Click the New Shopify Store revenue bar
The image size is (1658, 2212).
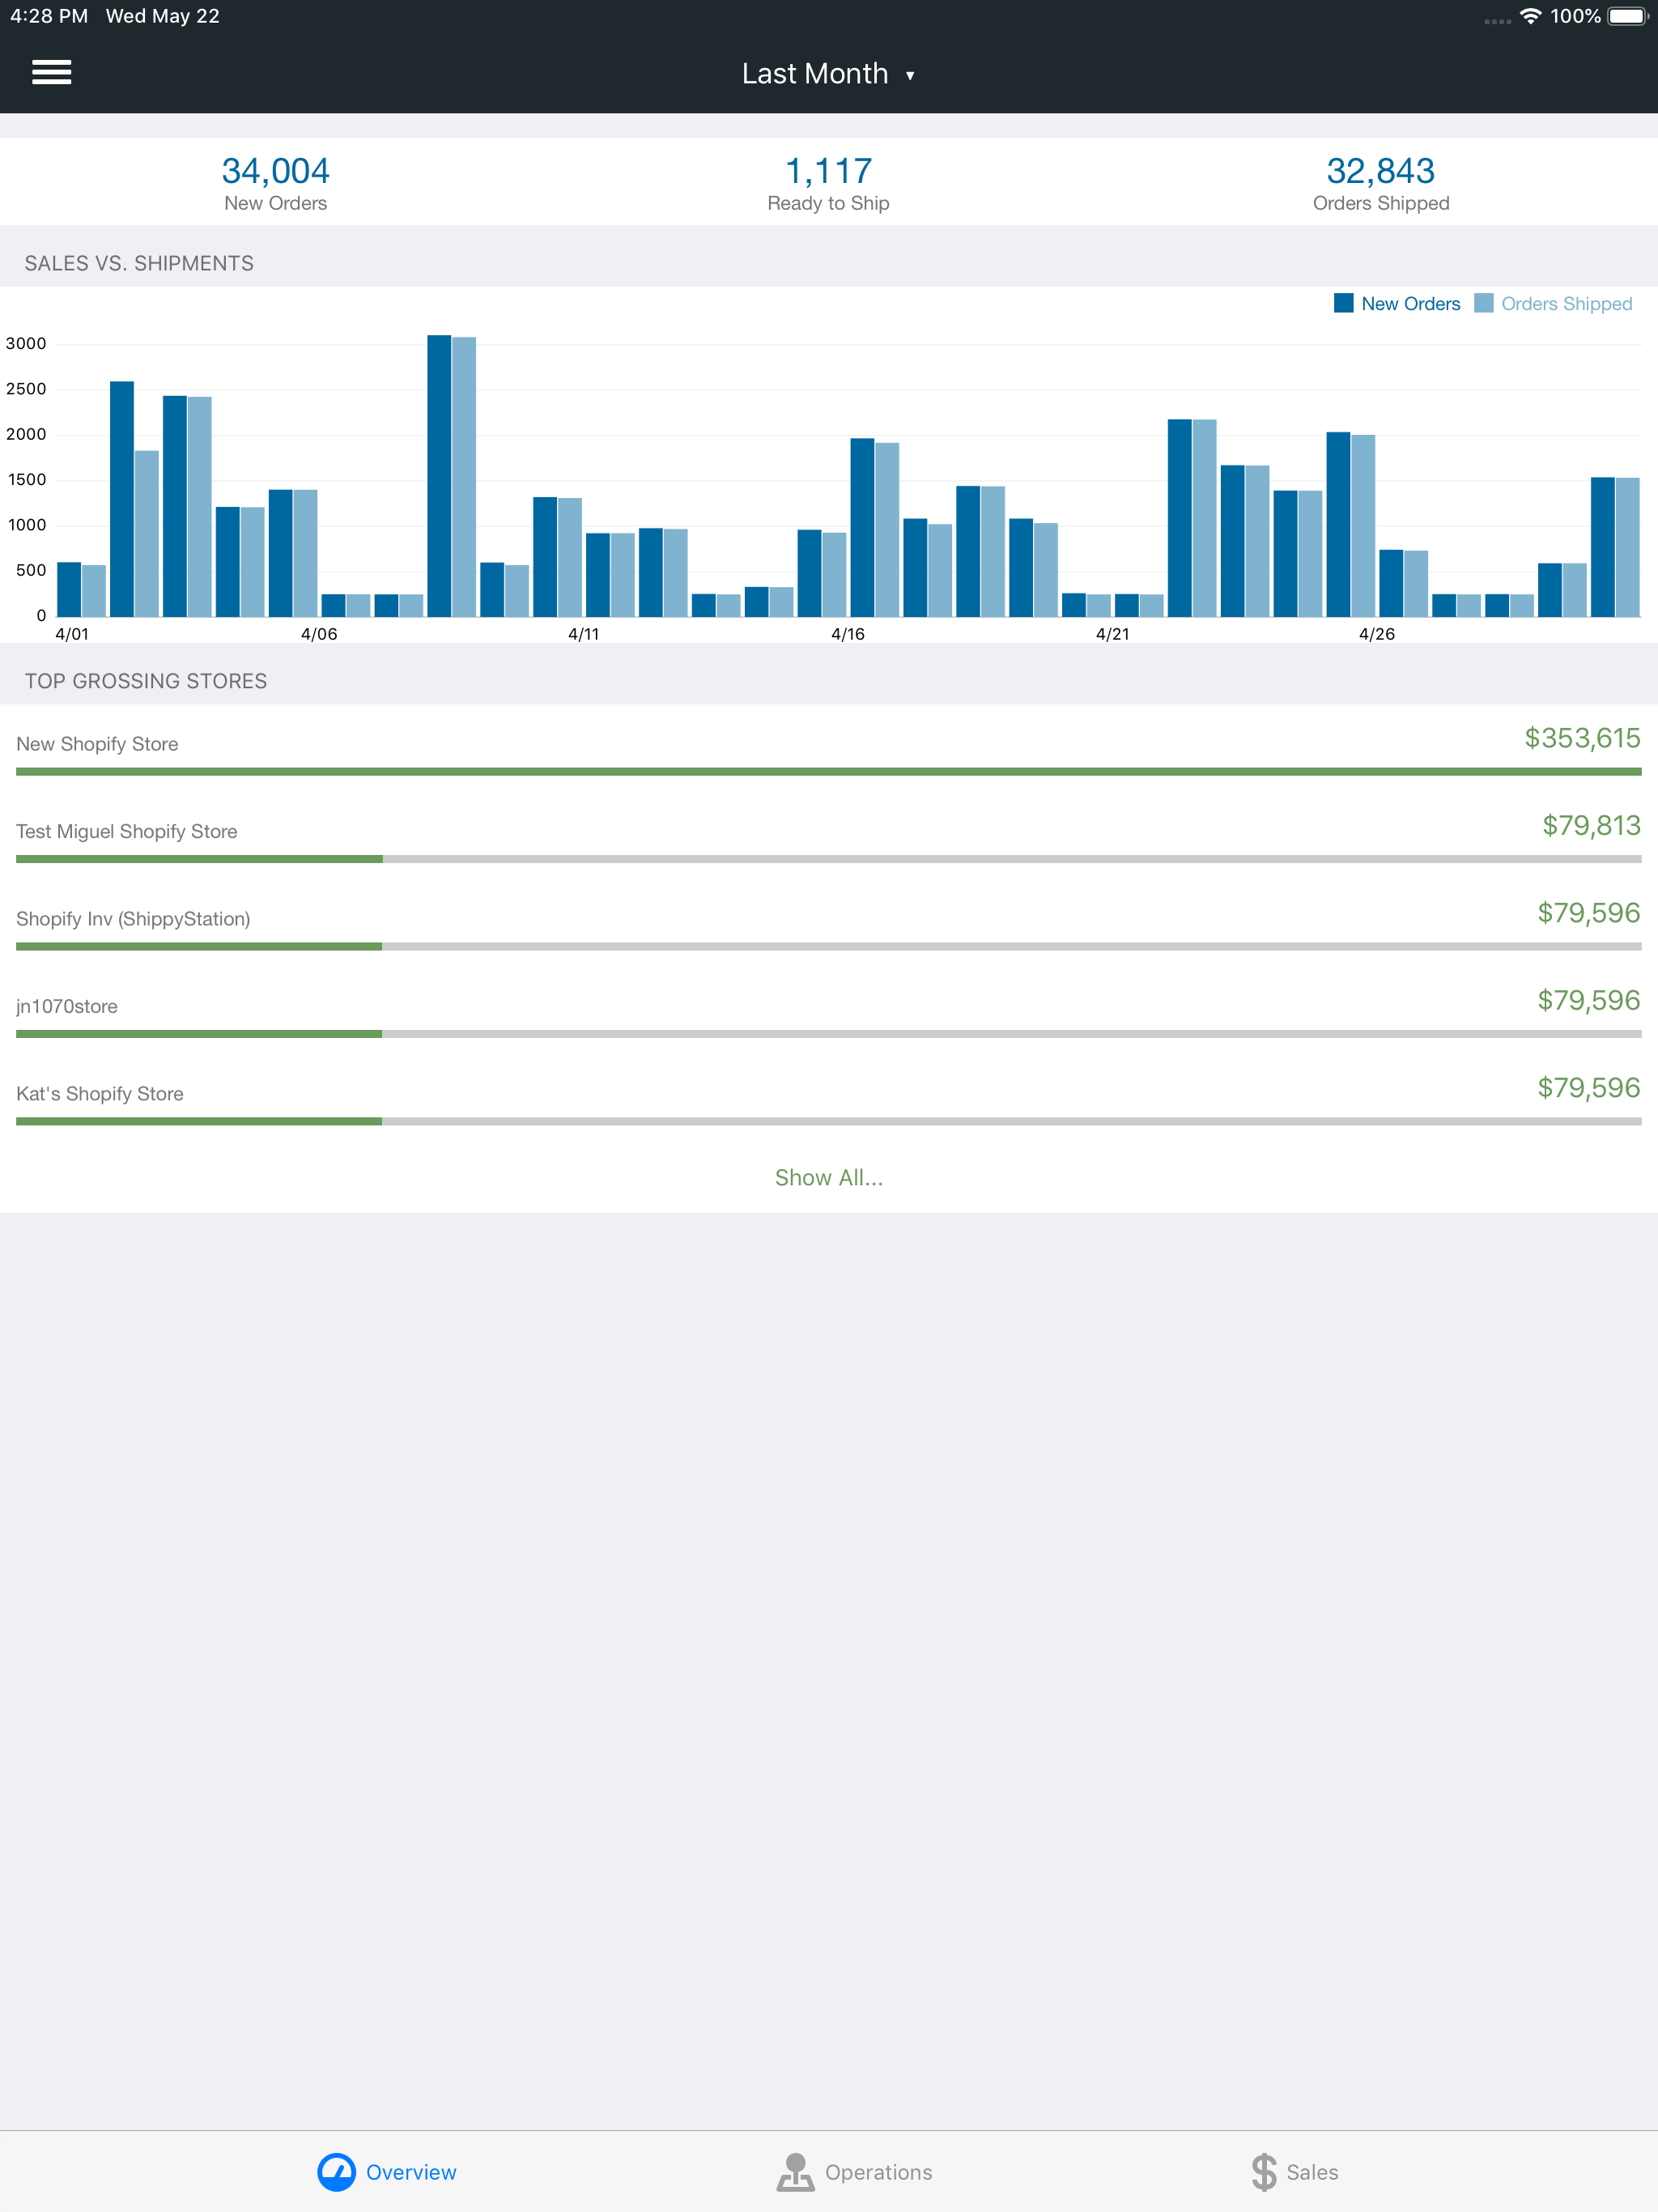click(x=828, y=771)
